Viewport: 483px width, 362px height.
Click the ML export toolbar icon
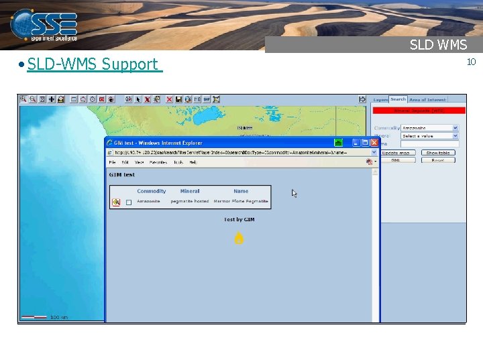pyautogui.click(x=197, y=99)
